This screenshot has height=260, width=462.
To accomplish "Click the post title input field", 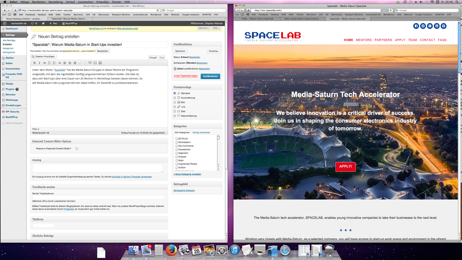I will (99, 45).
